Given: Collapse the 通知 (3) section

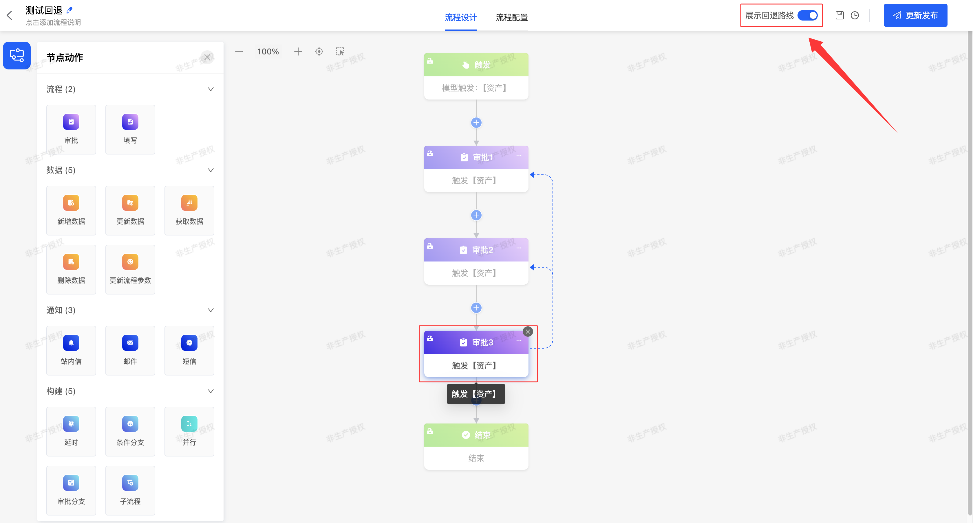Looking at the screenshot, I should click(211, 310).
